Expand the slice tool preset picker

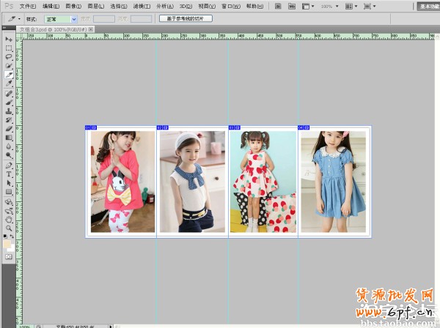click(17, 18)
